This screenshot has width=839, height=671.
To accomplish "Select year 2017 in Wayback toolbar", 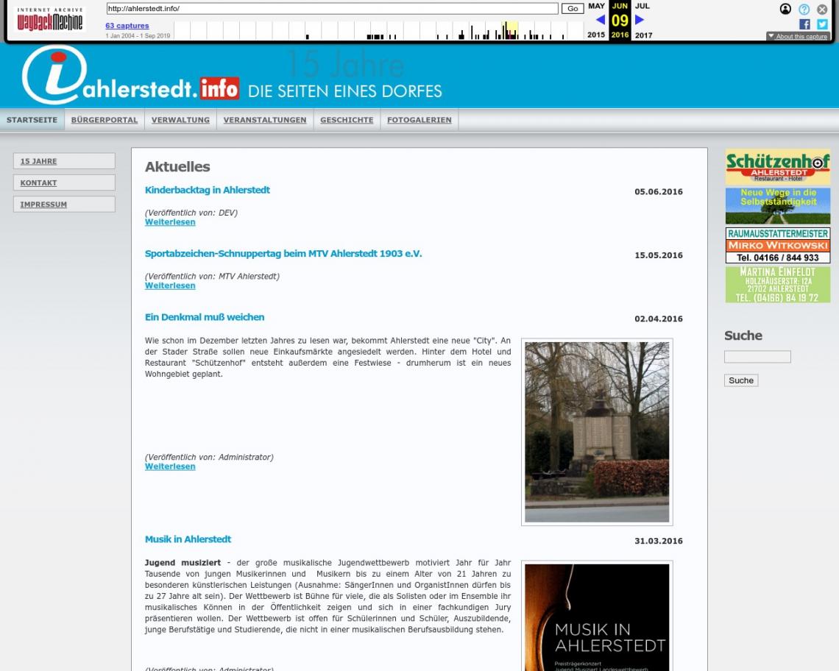I will (x=644, y=35).
